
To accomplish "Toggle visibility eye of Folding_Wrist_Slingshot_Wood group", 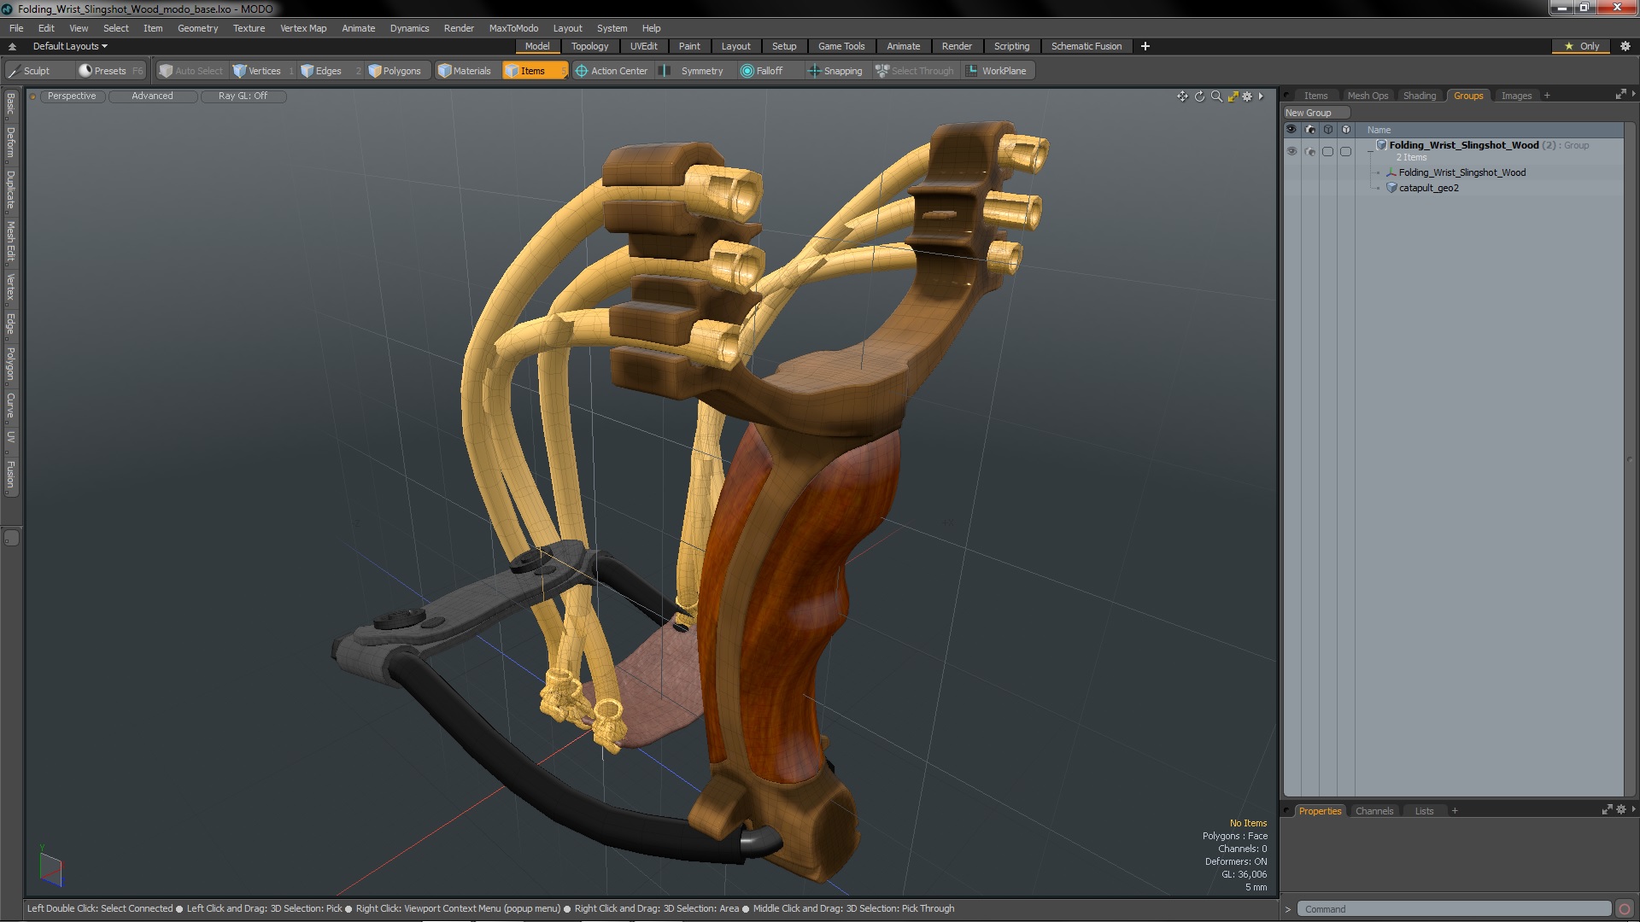I will (x=1291, y=151).
